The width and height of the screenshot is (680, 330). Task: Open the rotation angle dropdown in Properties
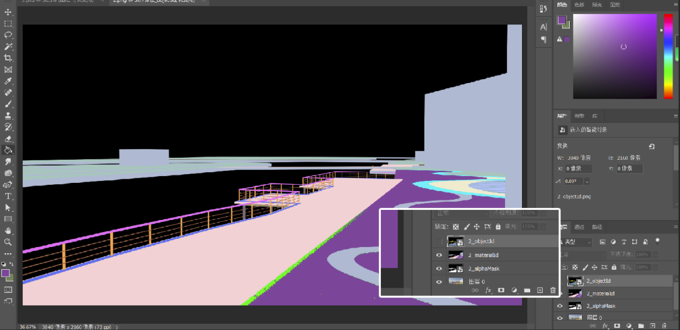pos(587,181)
